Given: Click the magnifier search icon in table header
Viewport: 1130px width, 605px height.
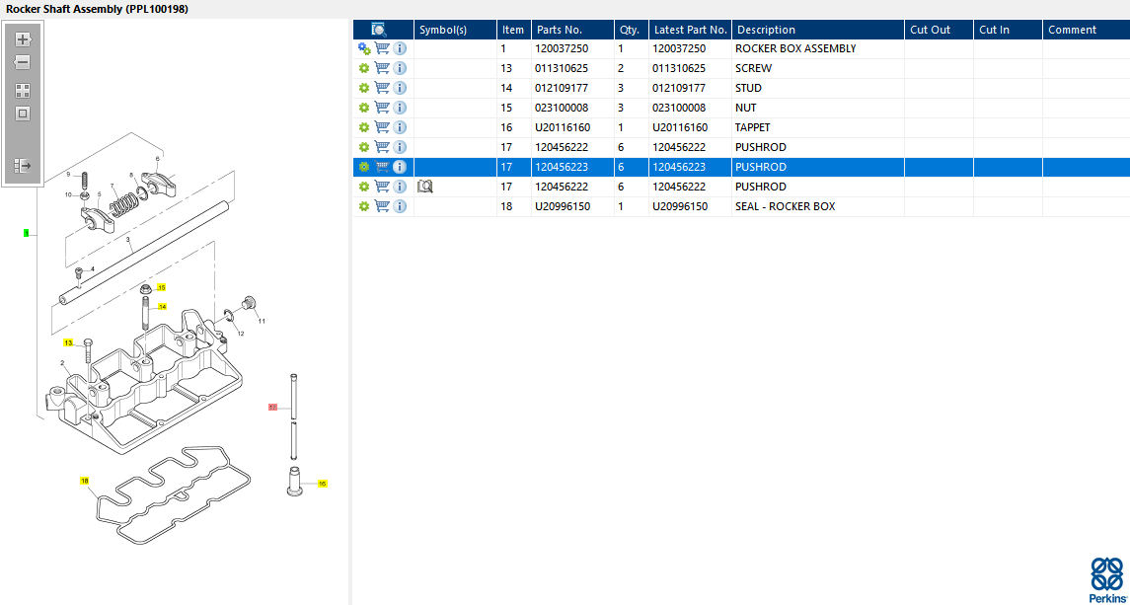Looking at the screenshot, I should pyautogui.click(x=379, y=30).
